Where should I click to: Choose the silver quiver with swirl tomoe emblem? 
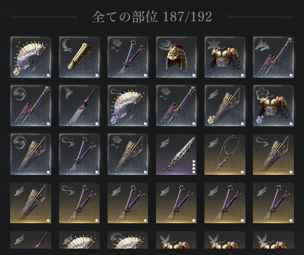point(31,154)
